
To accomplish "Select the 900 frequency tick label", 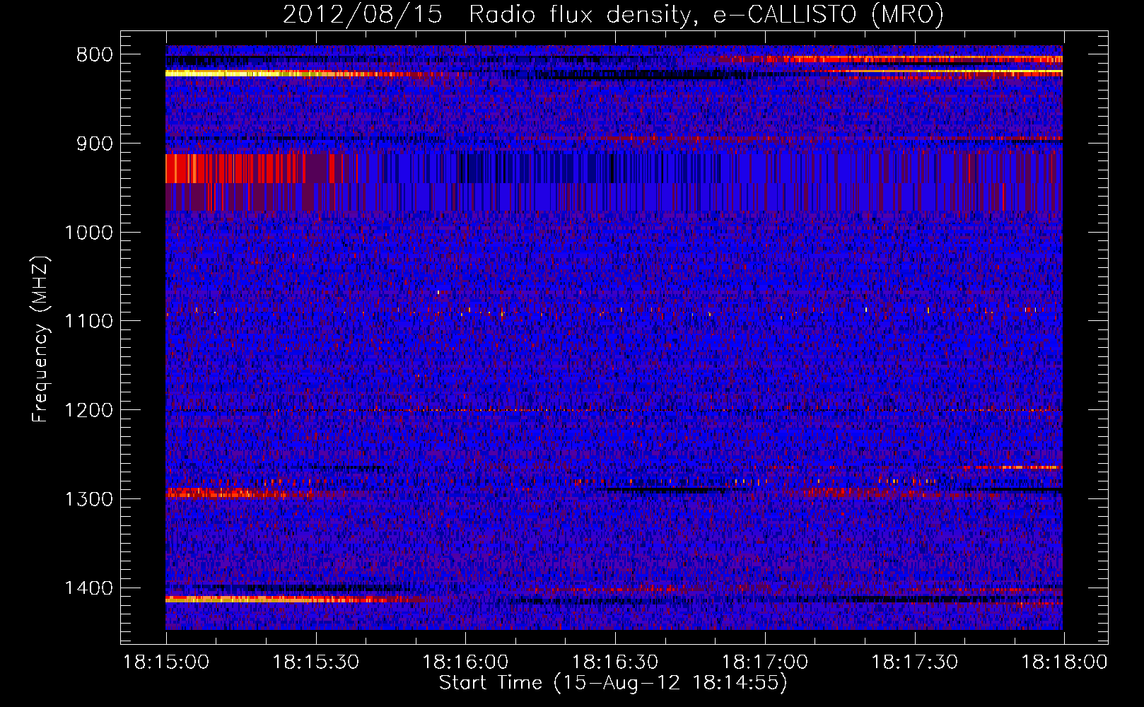I will coord(95,144).
